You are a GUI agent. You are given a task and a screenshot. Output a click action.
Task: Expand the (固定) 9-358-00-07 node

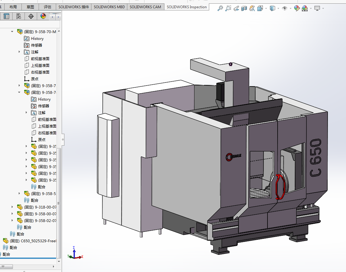[12, 214]
